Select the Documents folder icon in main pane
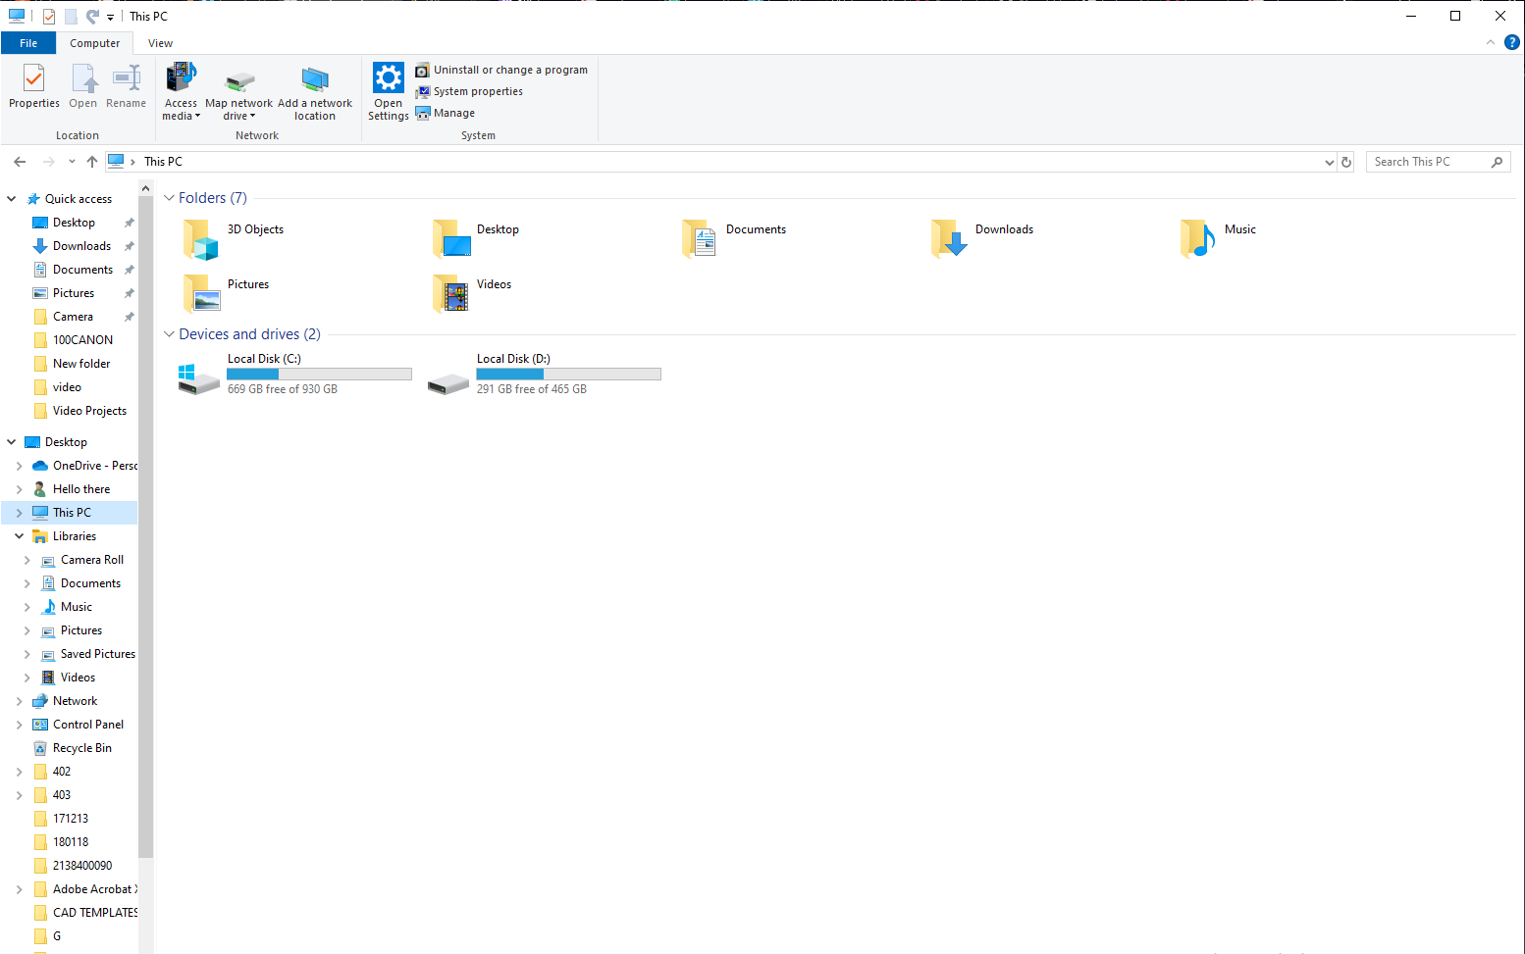This screenshot has width=1525, height=954. point(699,239)
